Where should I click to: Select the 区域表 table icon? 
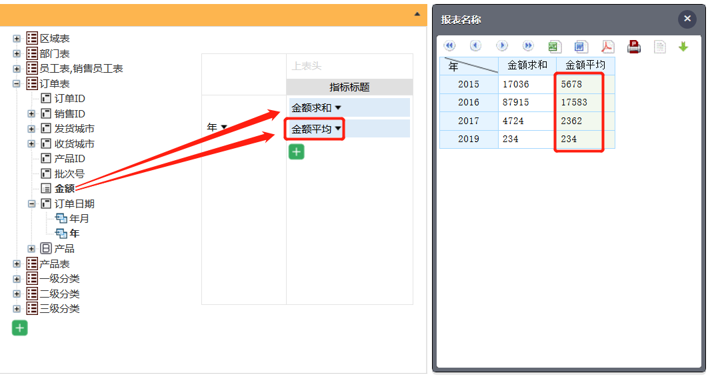pyautogui.click(x=32, y=39)
